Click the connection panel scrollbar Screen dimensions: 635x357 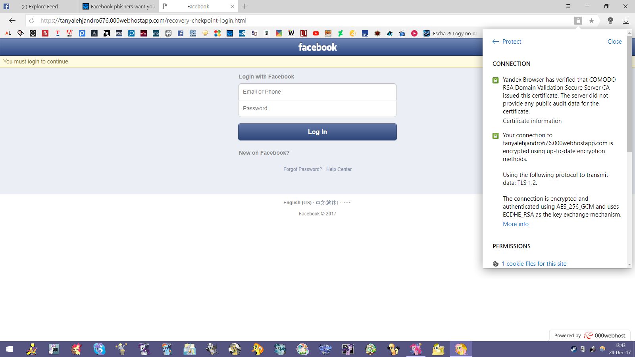(x=629, y=95)
